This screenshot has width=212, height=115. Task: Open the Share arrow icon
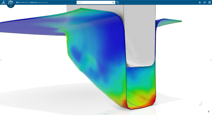pos(205,2)
